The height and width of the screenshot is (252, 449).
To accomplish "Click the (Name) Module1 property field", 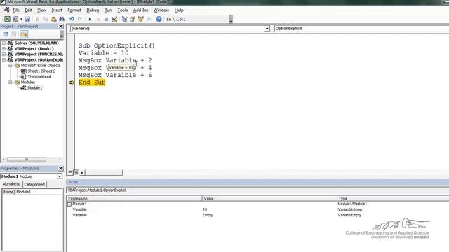I will (32, 192).
